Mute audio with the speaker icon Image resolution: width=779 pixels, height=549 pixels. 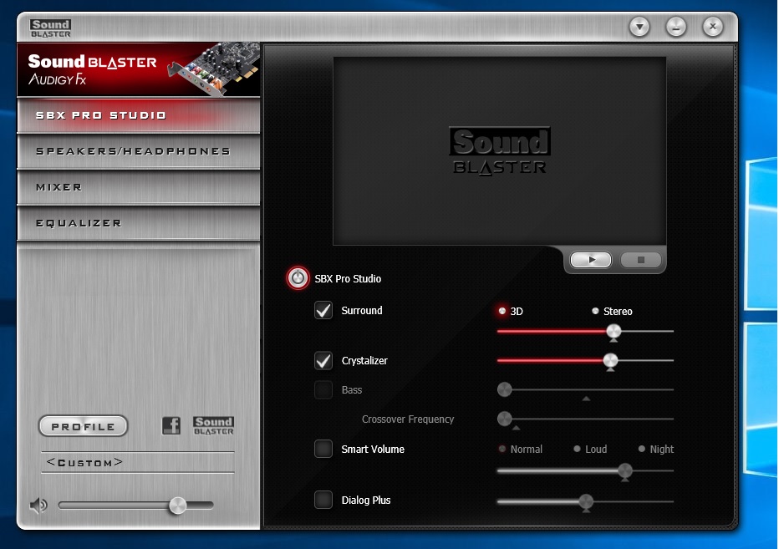click(x=38, y=506)
